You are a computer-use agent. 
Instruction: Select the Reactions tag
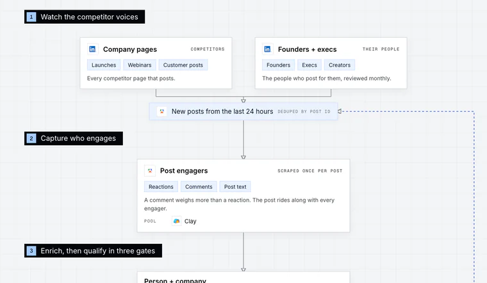pos(161,186)
